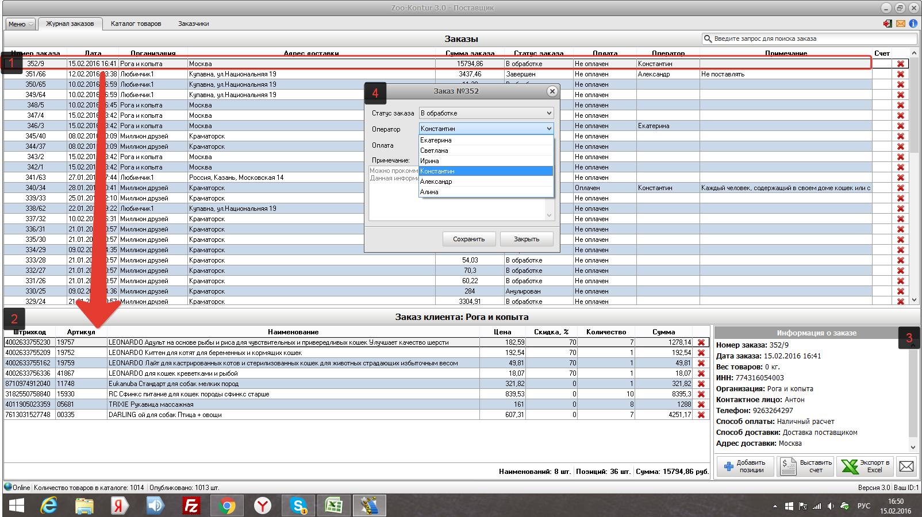The height and width of the screenshot is (517, 922).
Task: Click the РУС language indicator
Action: point(863,506)
